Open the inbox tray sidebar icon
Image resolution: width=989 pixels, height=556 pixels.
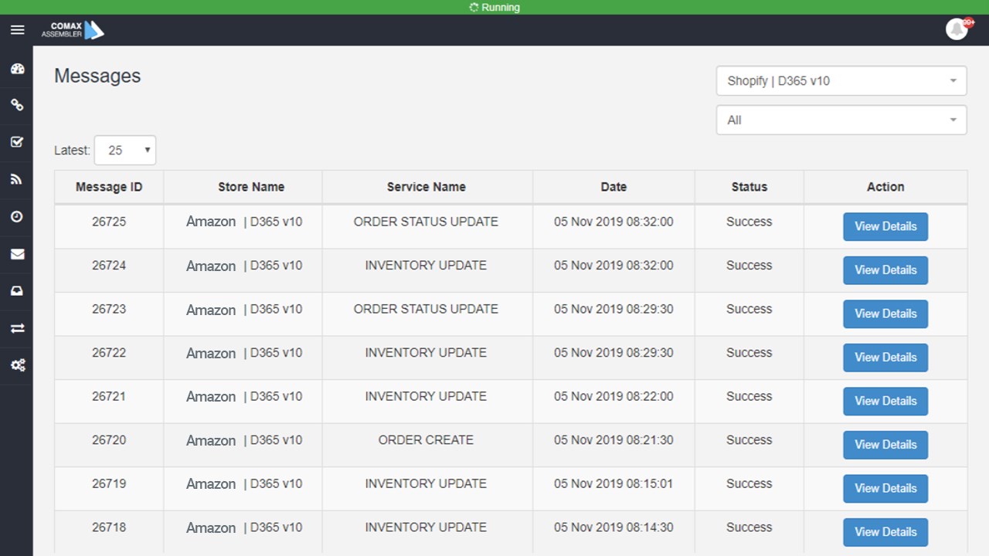click(x=17, y=291)
